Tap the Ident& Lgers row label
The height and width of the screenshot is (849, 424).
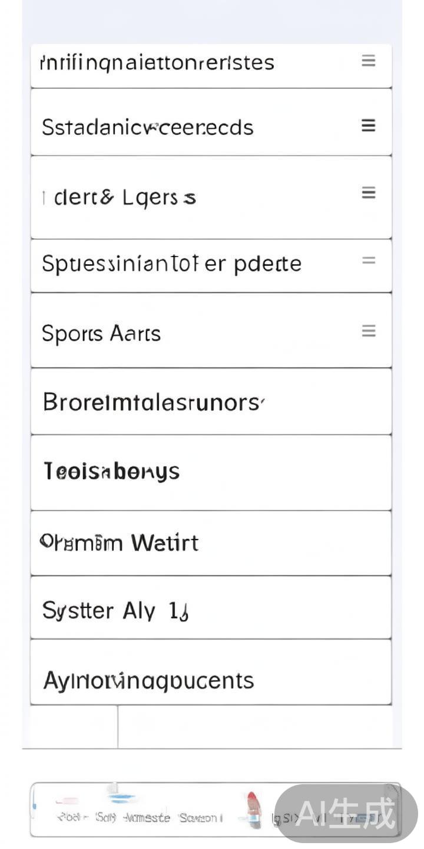point(119,198)
